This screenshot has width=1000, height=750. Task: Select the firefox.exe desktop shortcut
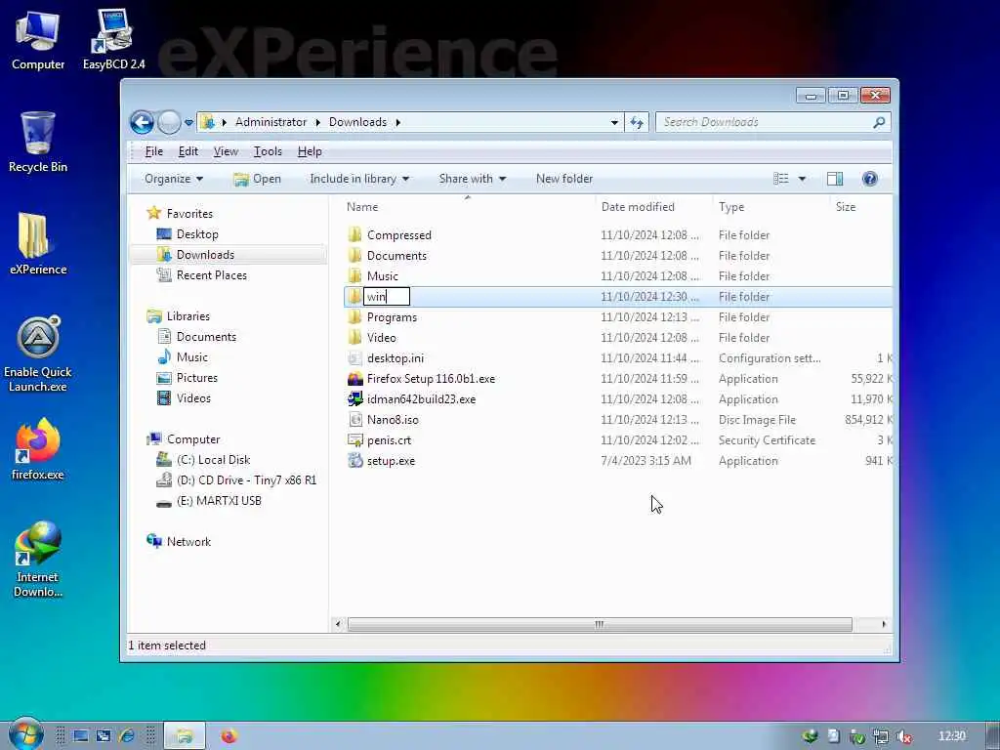pos(38,449)
